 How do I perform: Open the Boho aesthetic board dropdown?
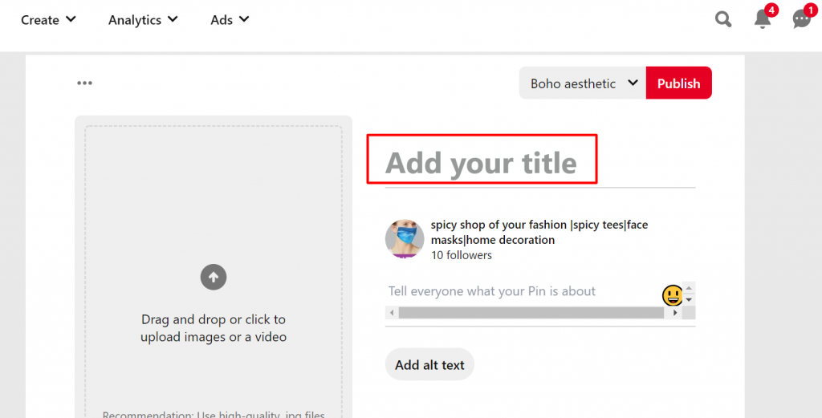(x=583, y=83)
